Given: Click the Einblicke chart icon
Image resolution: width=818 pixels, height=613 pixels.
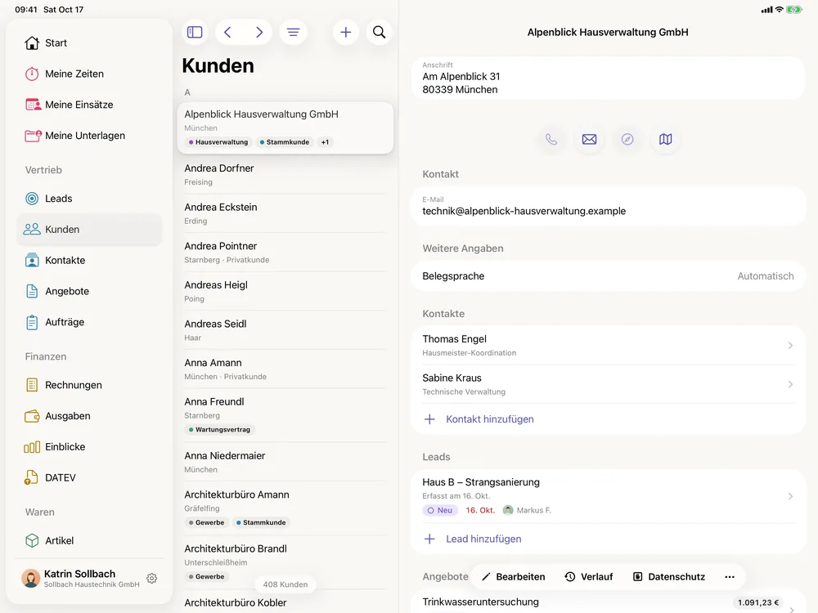Looking at the screenshot, I should click(32, 447).
